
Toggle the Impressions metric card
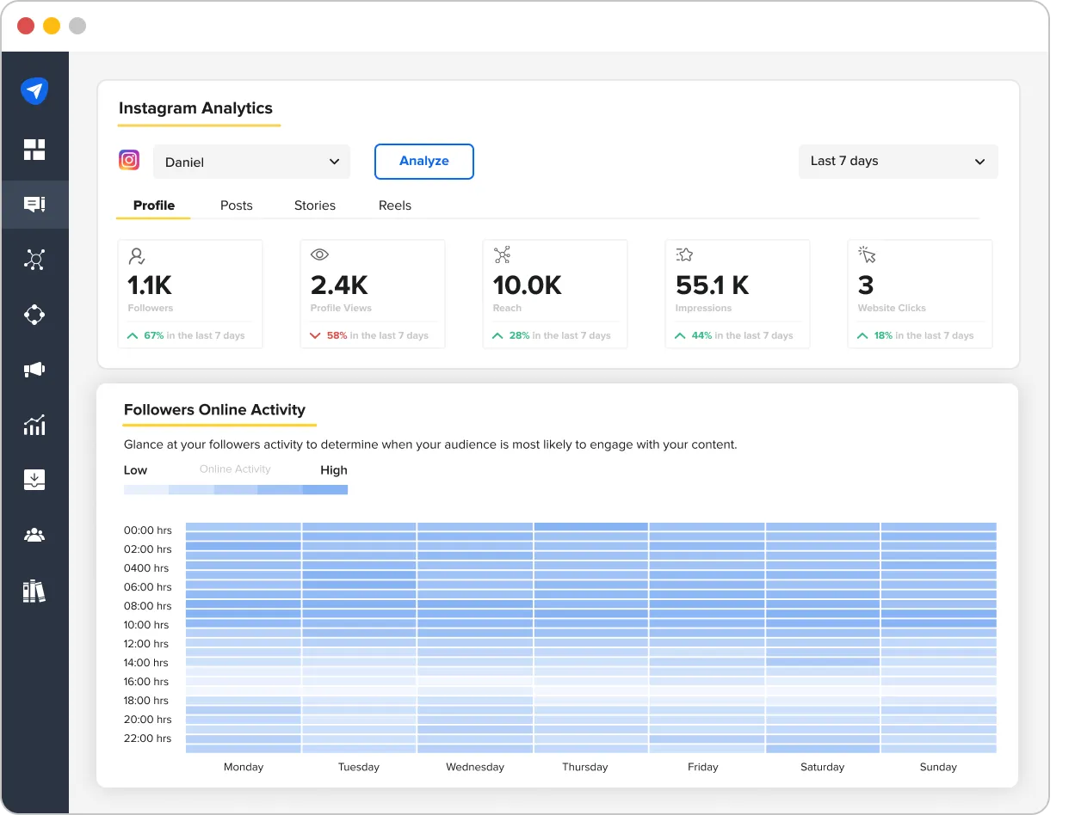tap(737, 293)
